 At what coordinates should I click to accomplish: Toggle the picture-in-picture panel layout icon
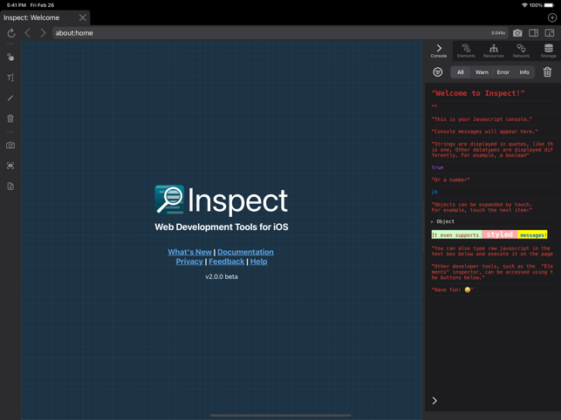(550, 33)
